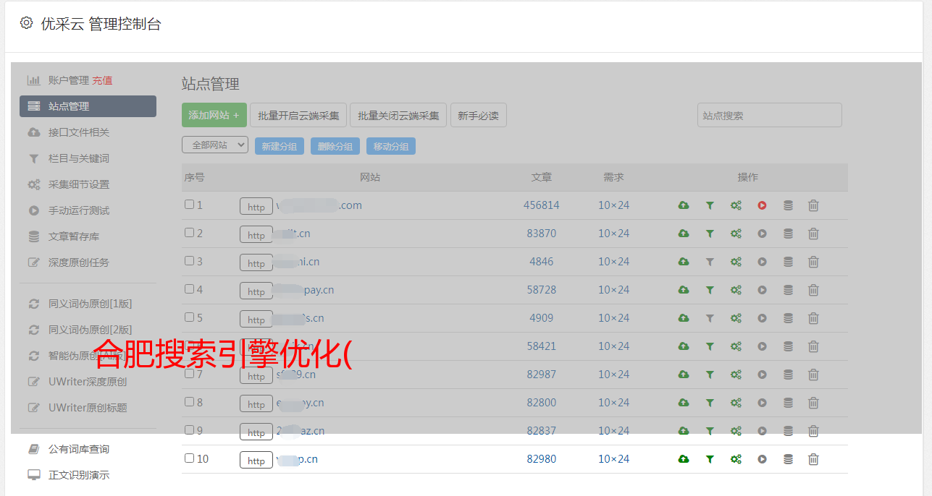Click play icon in row 10

click(x=762, y=459)
